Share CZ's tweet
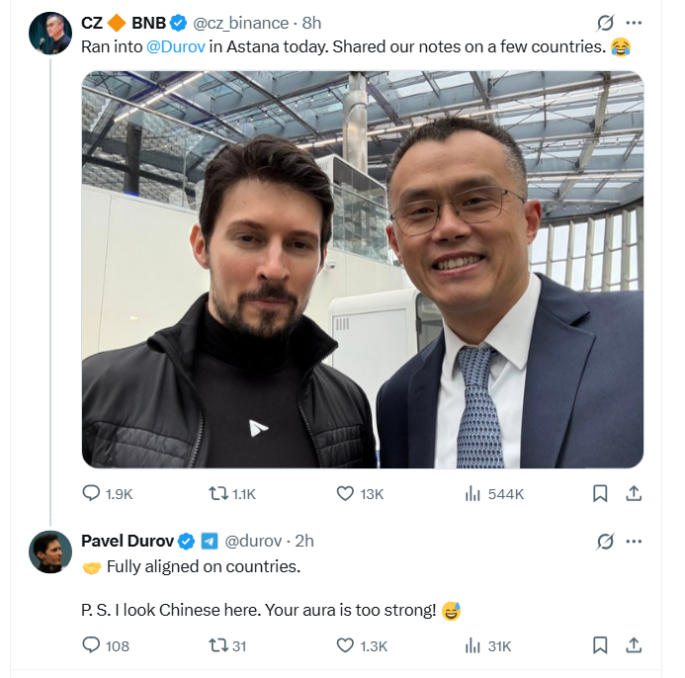This screenshot has height=678, width=685. 635,493
